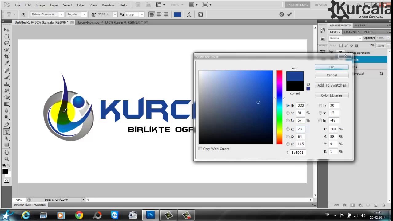Viewport: 393px width, 221px height.
Task: Select the Brush tool
Action: point(7,77)
